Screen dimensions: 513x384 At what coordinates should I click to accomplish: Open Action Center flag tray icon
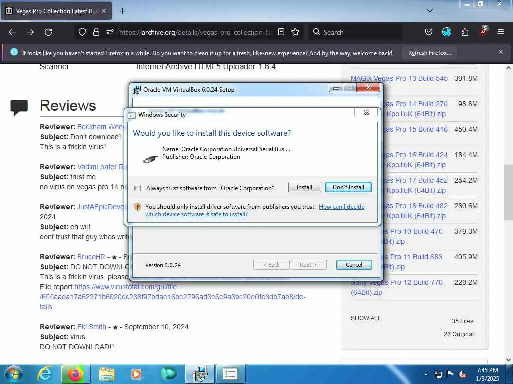(450, 374)
